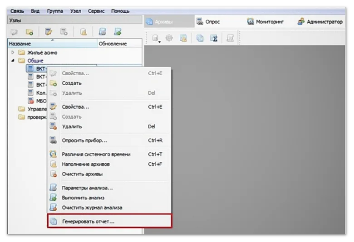Select Генерировать отчет... from the context menu
Screen dimensions: 354x242
tap(88, 222)
